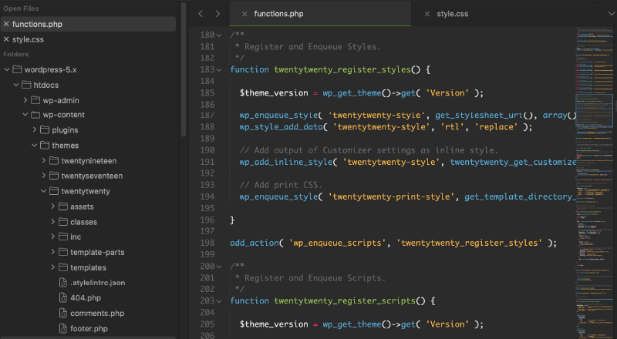
Task: Collapse the htdocs folder
Action: [x=16, y=85]
